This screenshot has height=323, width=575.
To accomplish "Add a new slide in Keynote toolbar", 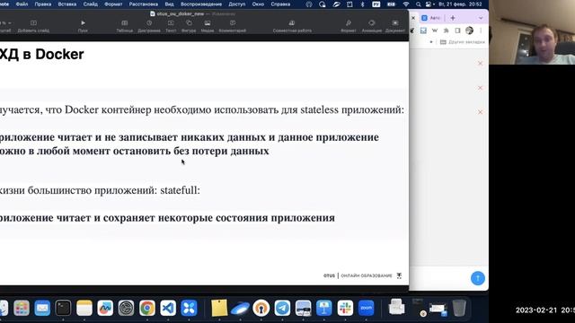I will pyautogui.click(x=33, y=26).
